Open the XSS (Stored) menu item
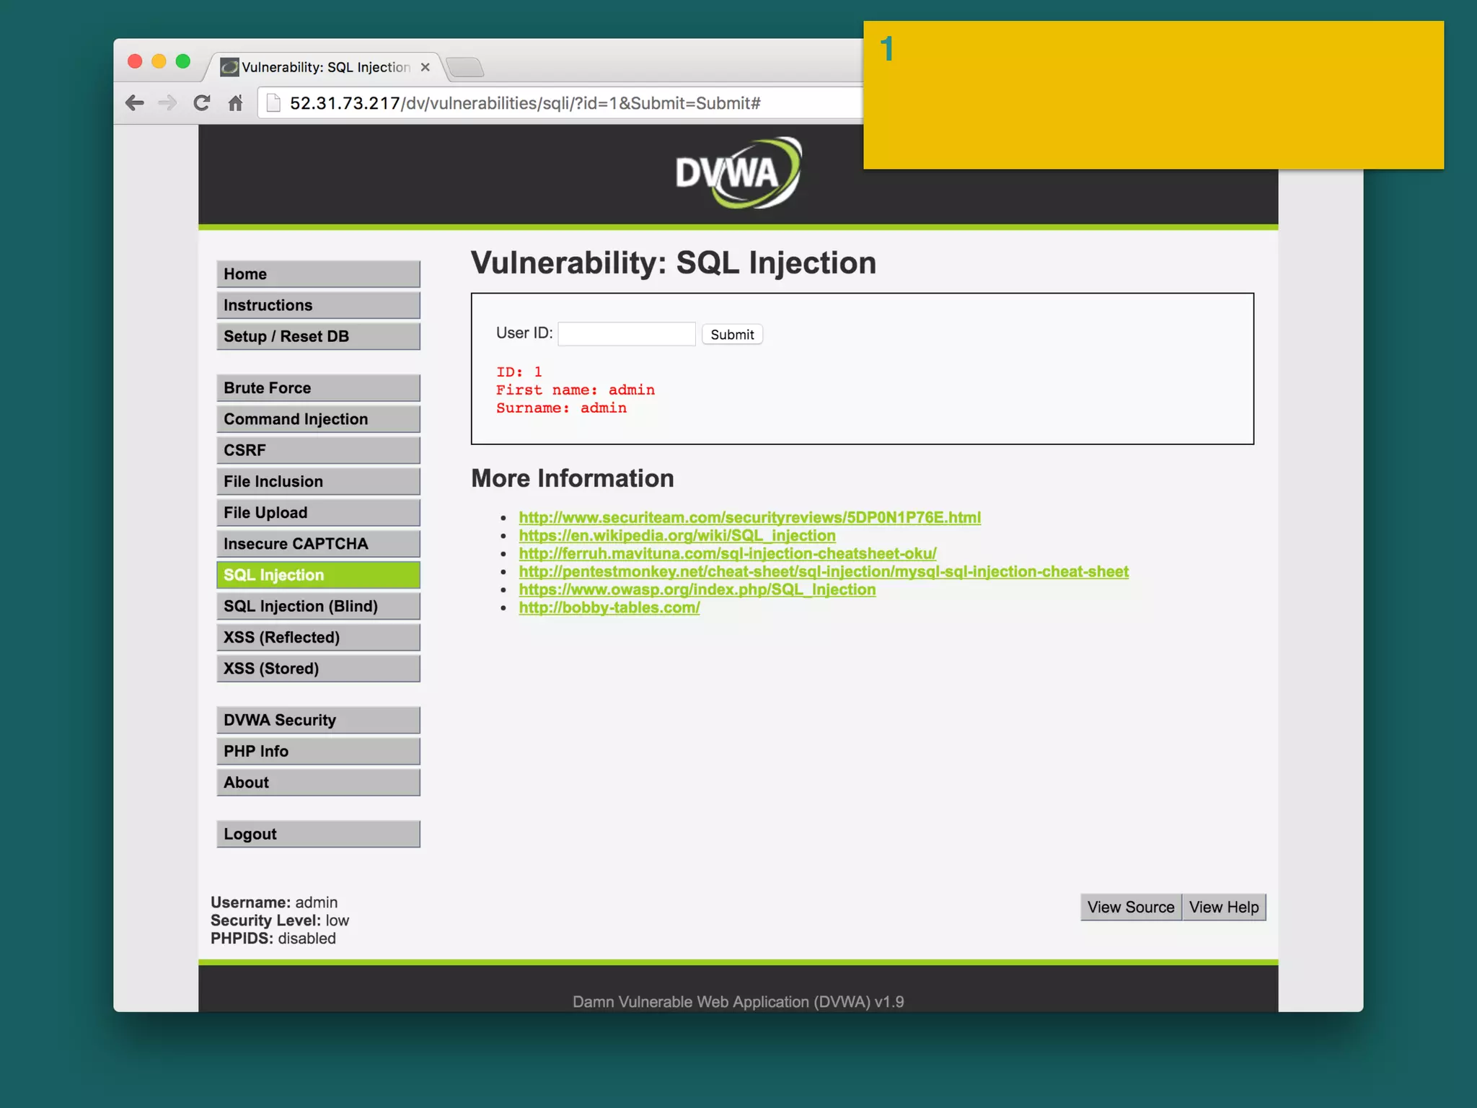 318,669
